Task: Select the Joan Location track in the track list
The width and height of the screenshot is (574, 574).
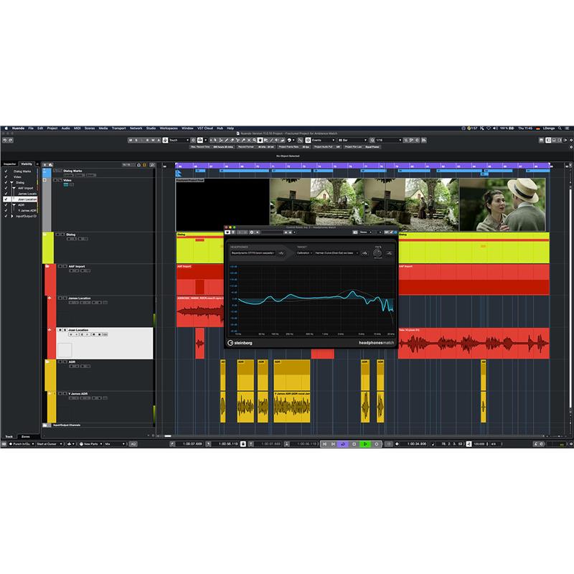Action: click(x=105, y=343)
